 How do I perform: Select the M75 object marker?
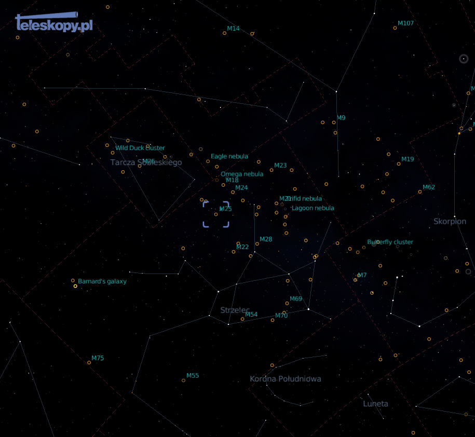click(x=89, y=362)
